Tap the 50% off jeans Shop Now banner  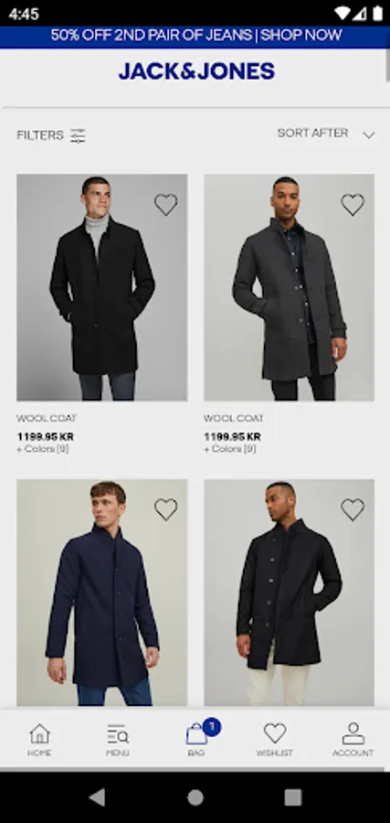pos(195,36)
